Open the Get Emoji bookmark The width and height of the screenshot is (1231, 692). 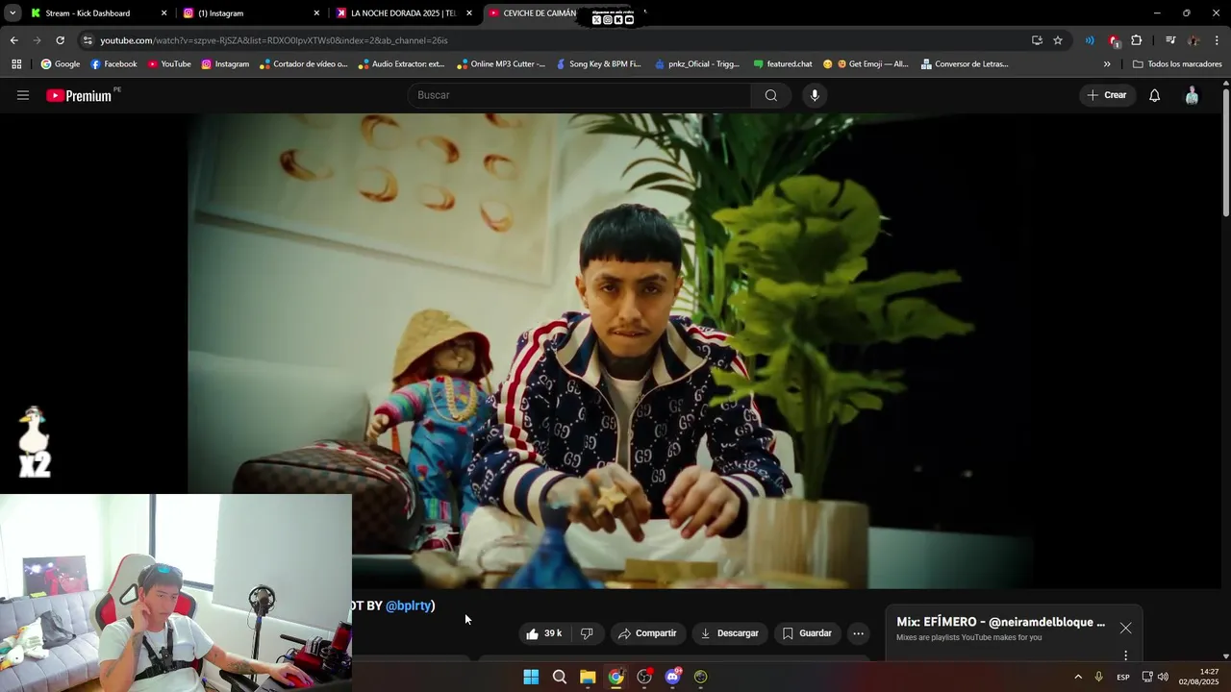tap(866, 64)
